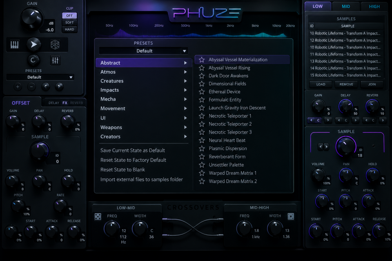Open the piano keyboard icon
The width and height of the screenshot is (392, 261).
click(x=15, y=45)
